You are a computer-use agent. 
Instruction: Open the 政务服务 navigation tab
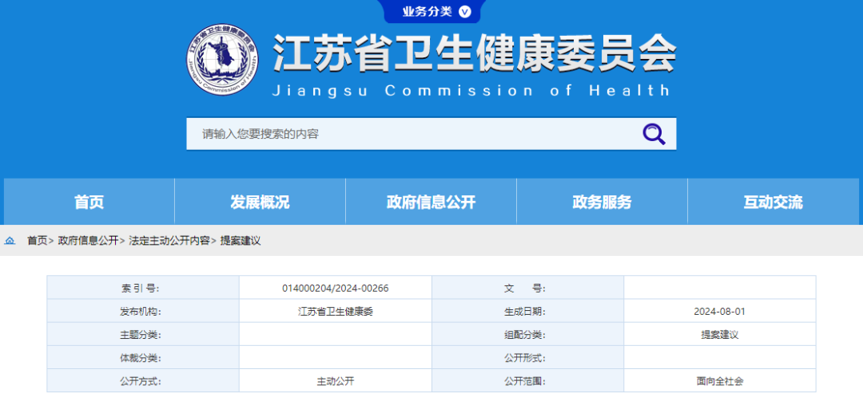point(603,202)
